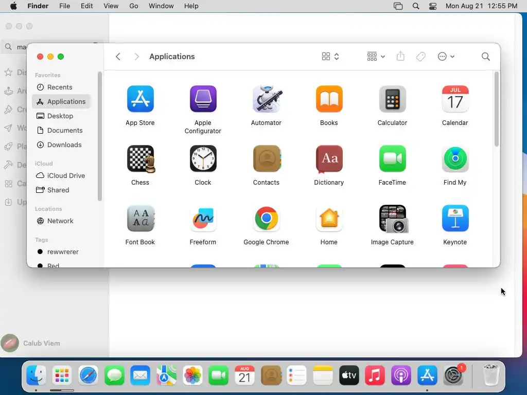The image size is (527, 395).
Task: Select Applications in Finder sidebar
Action: pyautogui.click(x=61, y=101)
